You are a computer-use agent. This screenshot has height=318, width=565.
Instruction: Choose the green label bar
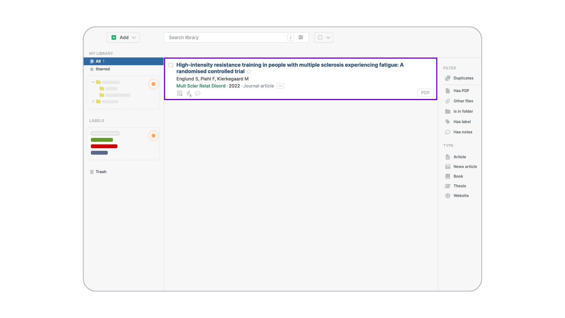coord(102,140)
